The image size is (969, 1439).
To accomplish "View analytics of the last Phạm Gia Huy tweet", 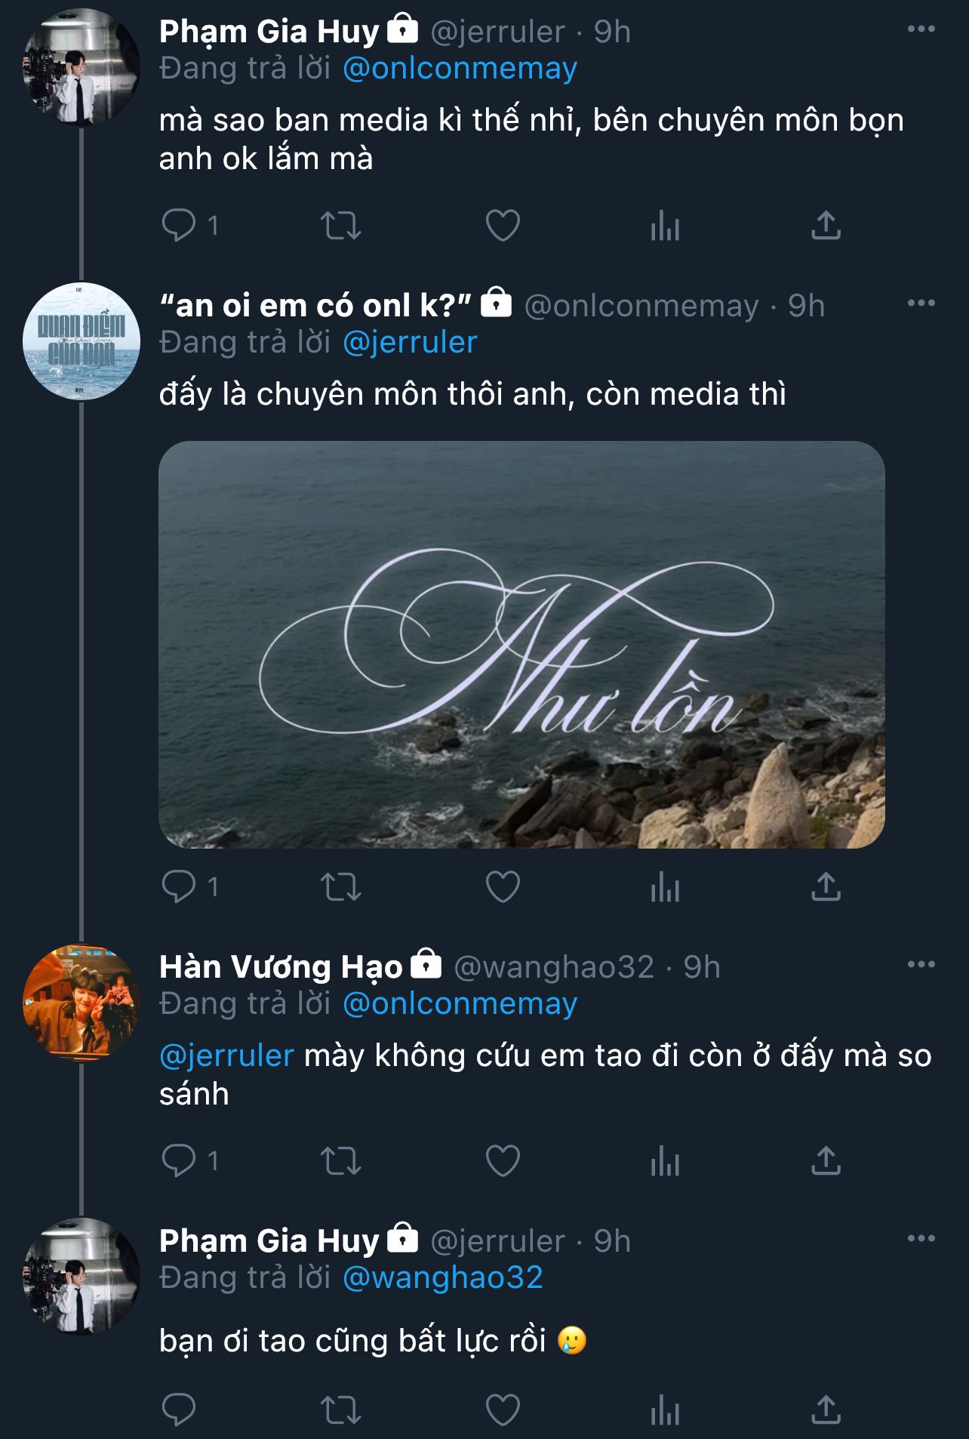I will pyautogui.click(x=665, y=1410).
